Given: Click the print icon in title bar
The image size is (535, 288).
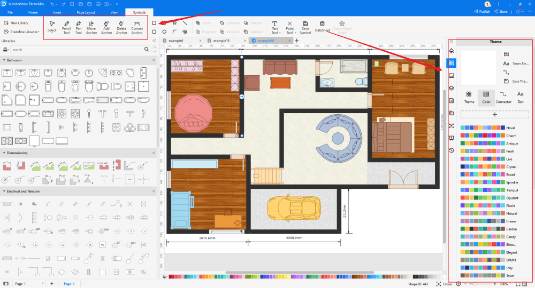Looking at the screenshot, I should pos(98,4).
